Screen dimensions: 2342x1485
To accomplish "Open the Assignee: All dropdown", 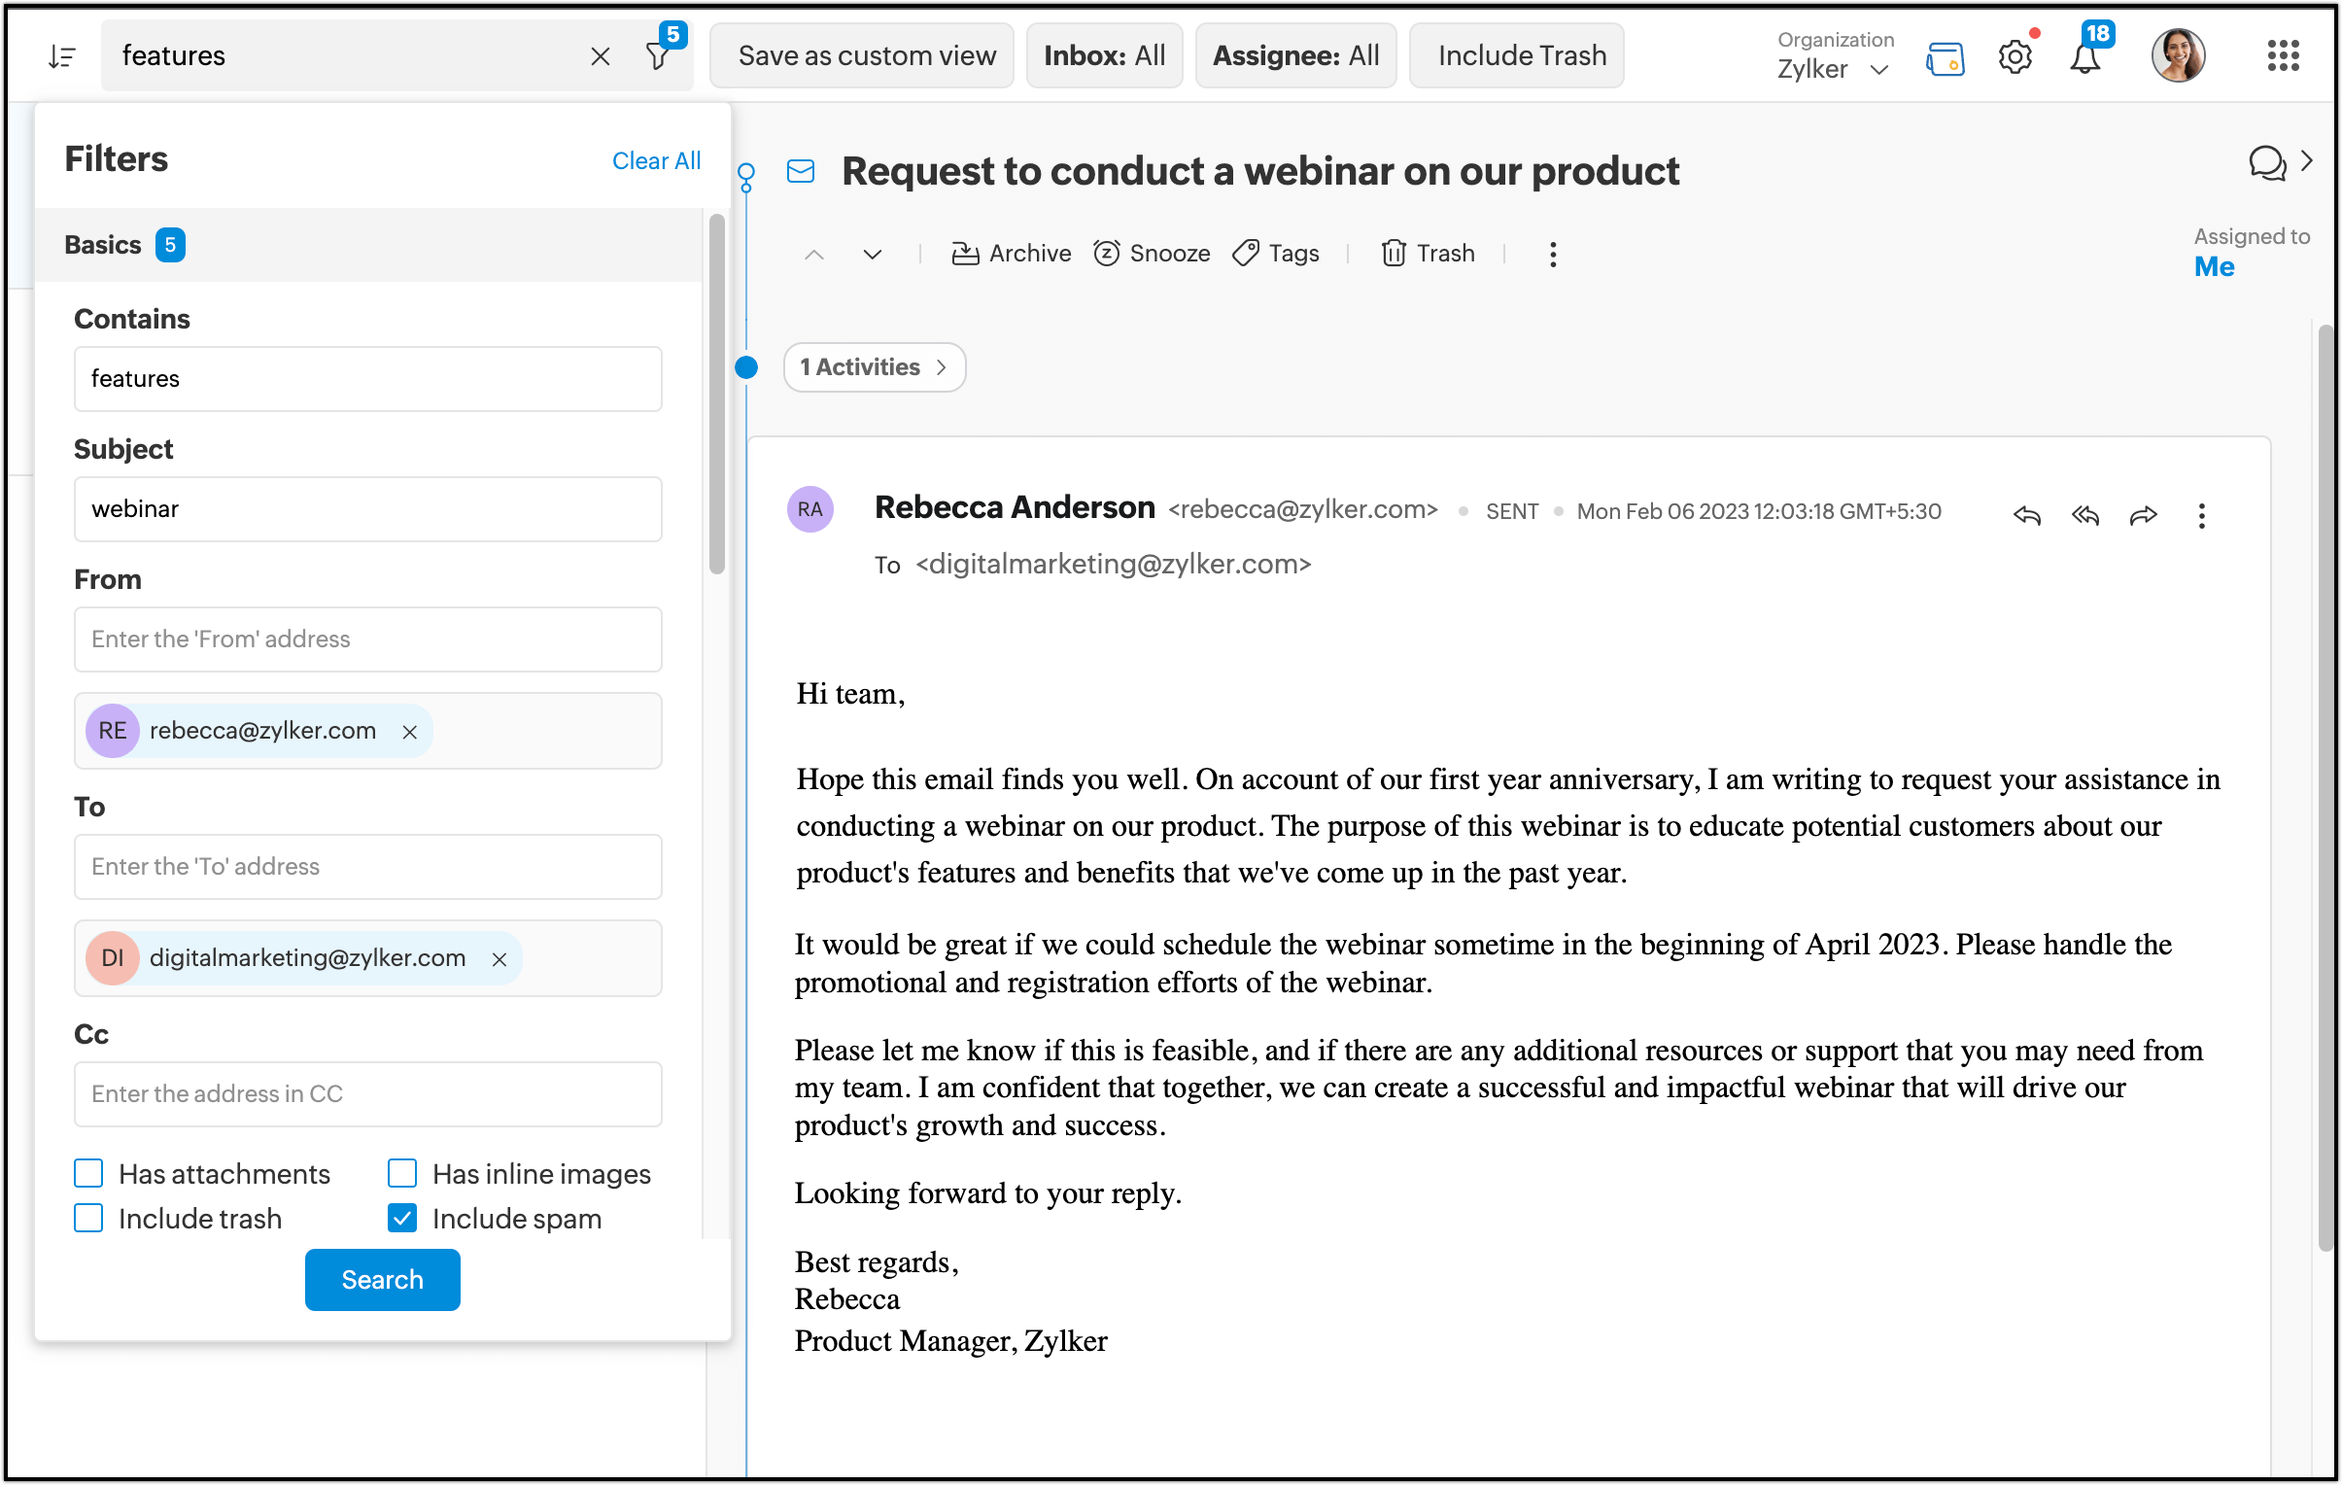I will [x=1295, y=55].
